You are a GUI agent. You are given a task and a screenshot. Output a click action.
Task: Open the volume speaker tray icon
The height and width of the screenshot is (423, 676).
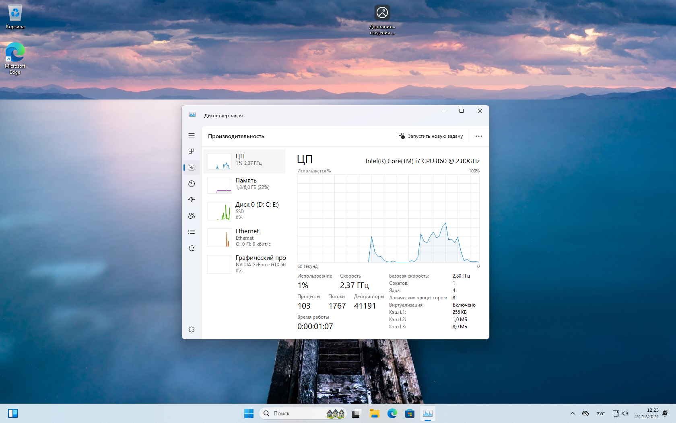click(625, 413)
